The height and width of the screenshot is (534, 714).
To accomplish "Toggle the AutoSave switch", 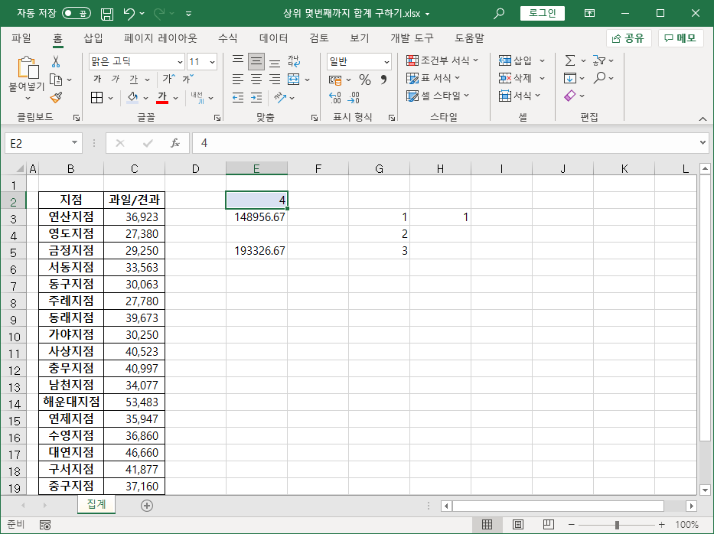I will coord(76,14).
